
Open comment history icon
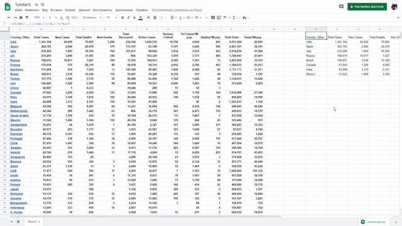341,7
